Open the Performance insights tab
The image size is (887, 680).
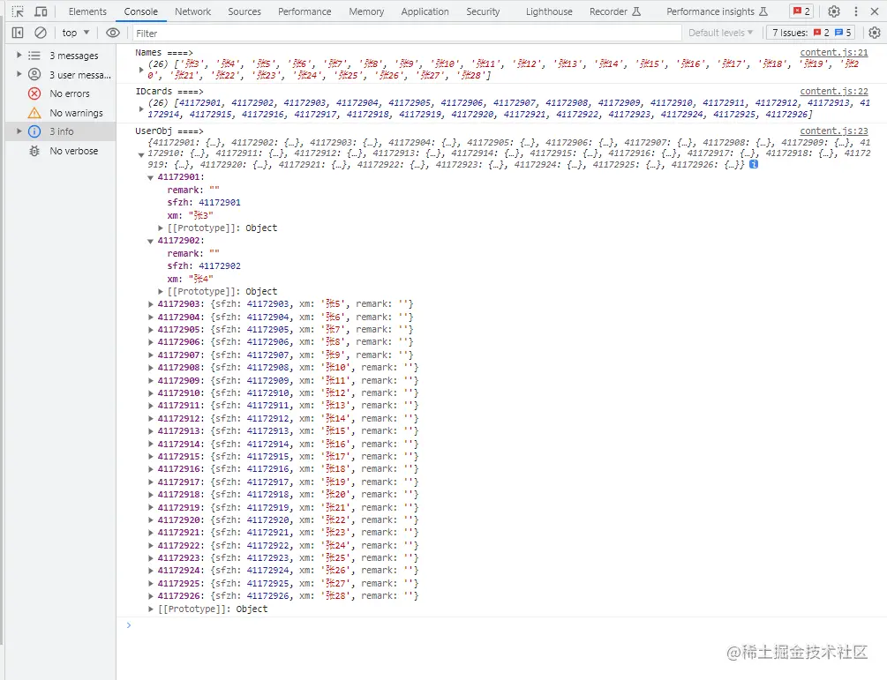(x=717, y=11)
